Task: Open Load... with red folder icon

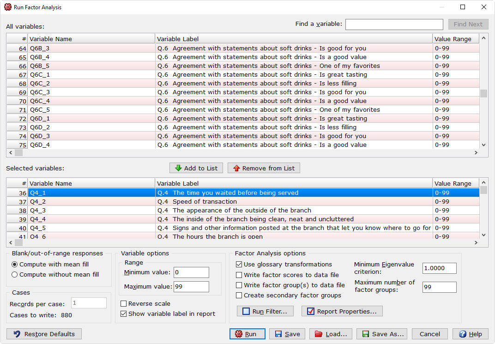Action: [331, 334]
